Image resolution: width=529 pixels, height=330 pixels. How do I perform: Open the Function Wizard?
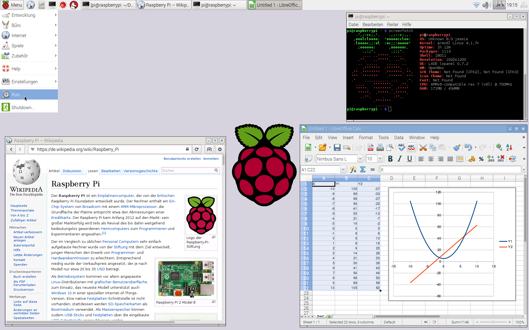coord(353,169)
